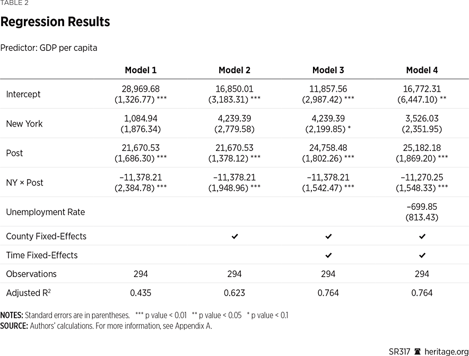Click the NY × Post row label
This screenshot has height=356, width=469.
[x=24, y=183]
